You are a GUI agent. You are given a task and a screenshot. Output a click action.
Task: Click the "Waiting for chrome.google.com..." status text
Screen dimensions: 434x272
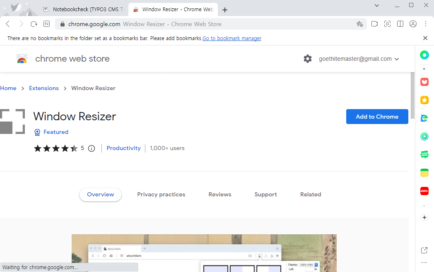coord(40,267)
